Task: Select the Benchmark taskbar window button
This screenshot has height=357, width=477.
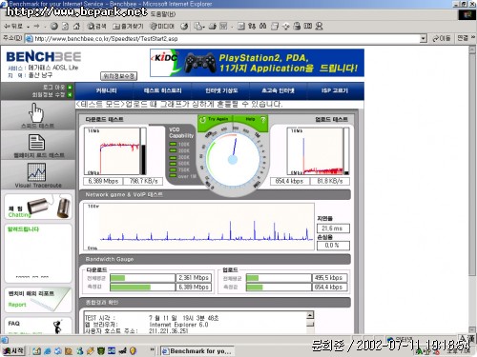Action: 197,351
